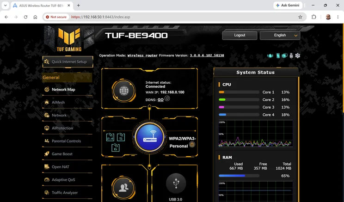The height and width of the screenshot is (202, 344).
Task: Reload the router page
Action: [26, 17]
